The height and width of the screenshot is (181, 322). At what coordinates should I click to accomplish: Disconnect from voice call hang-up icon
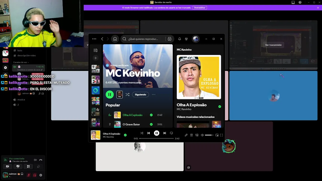coord(41,160)
